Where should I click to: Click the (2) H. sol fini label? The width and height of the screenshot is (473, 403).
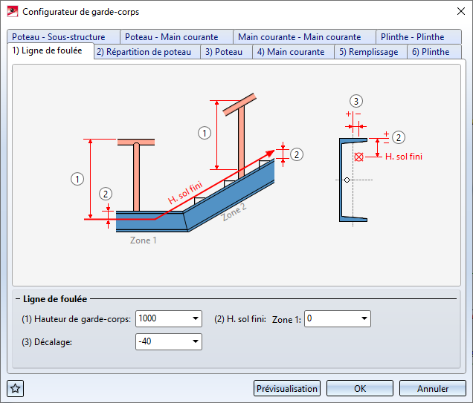pyautogui.click(x=240, y=318)
